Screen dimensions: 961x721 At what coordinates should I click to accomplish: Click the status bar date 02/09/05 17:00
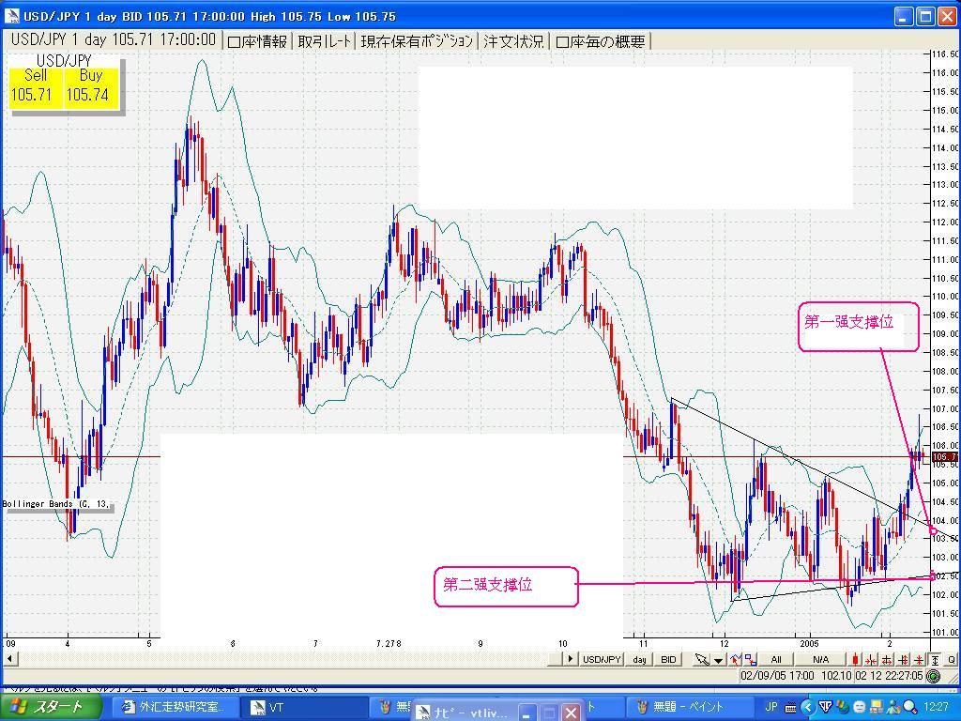[777, 676]
